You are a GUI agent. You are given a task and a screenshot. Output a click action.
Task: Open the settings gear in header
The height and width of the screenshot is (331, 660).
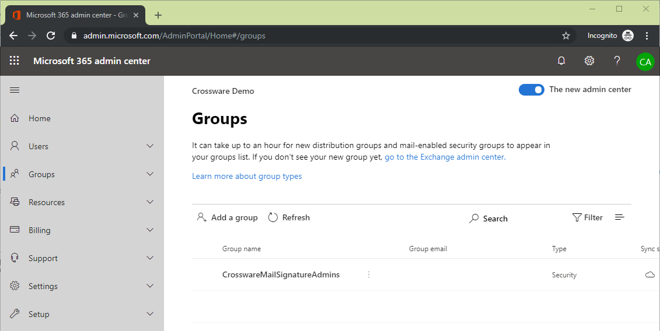click(589, 61)
